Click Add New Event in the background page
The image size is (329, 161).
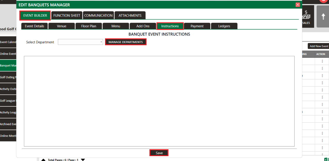point(318,46)
